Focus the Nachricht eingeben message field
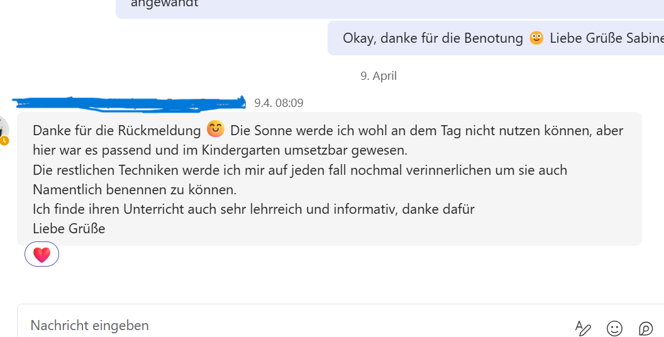This screenshot has height=337, width=664. (252, 325)
